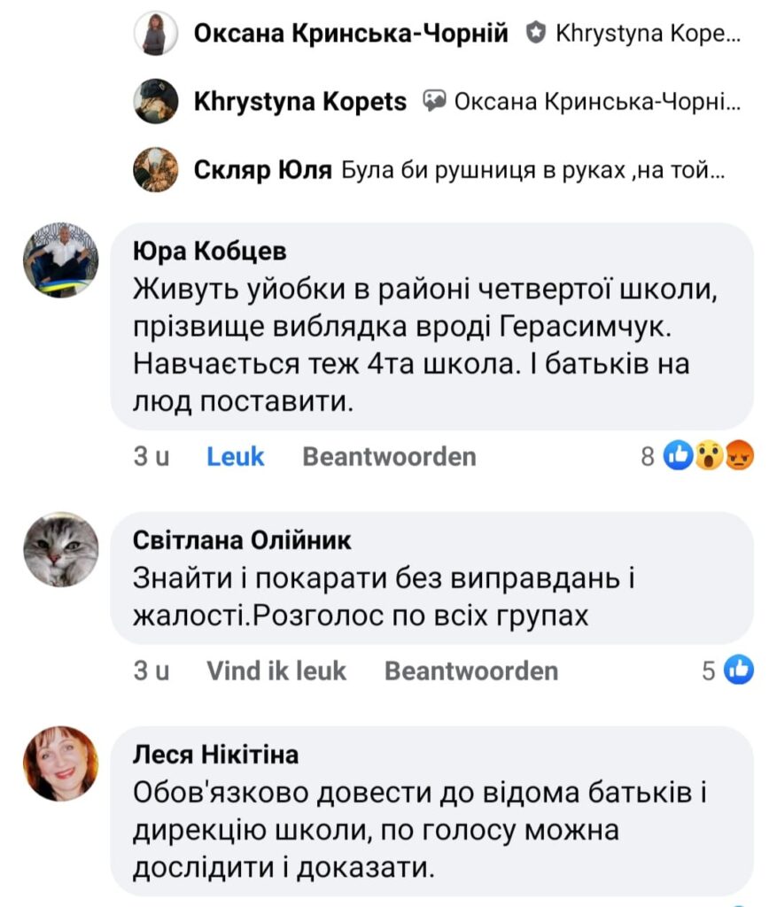Click the wow reaction emoji on Юра's comment

click(x=709, y=456)
